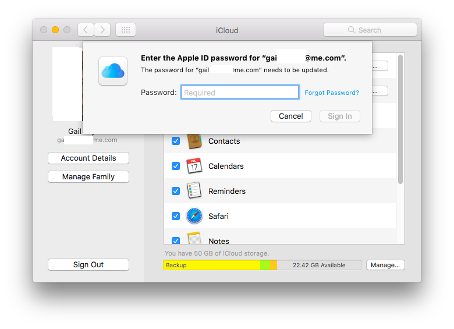Go back with the left arrow button
Screen dimensions: 454x329
[x=86, y=30]
